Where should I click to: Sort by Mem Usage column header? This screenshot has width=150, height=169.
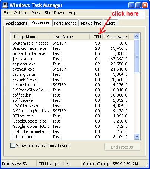click(x=116, y=37)
